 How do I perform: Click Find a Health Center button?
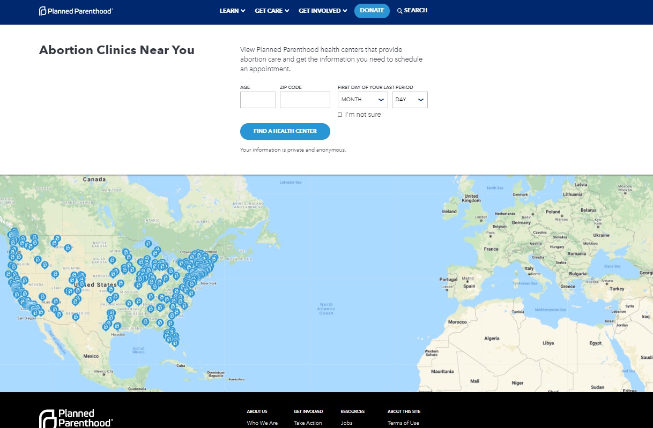click(x=285, y=131)
